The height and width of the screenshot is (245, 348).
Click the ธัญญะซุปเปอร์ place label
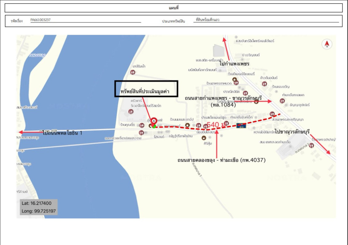[x=299, y=105]
